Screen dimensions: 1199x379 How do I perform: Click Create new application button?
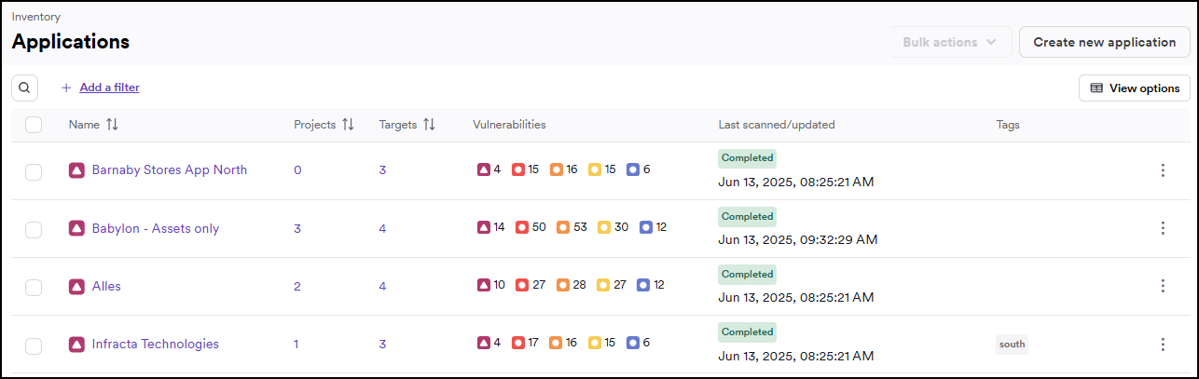pos(1104,42)
